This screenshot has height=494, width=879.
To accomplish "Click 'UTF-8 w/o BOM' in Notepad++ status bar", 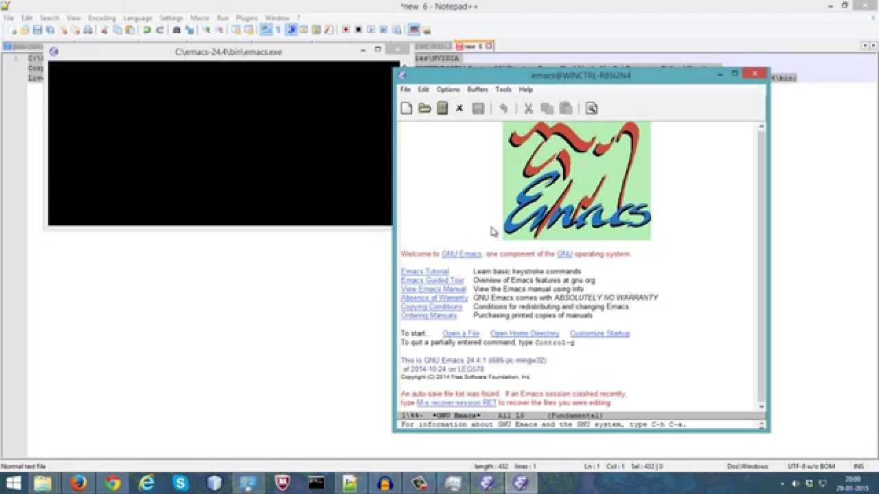I will [812, 467].
